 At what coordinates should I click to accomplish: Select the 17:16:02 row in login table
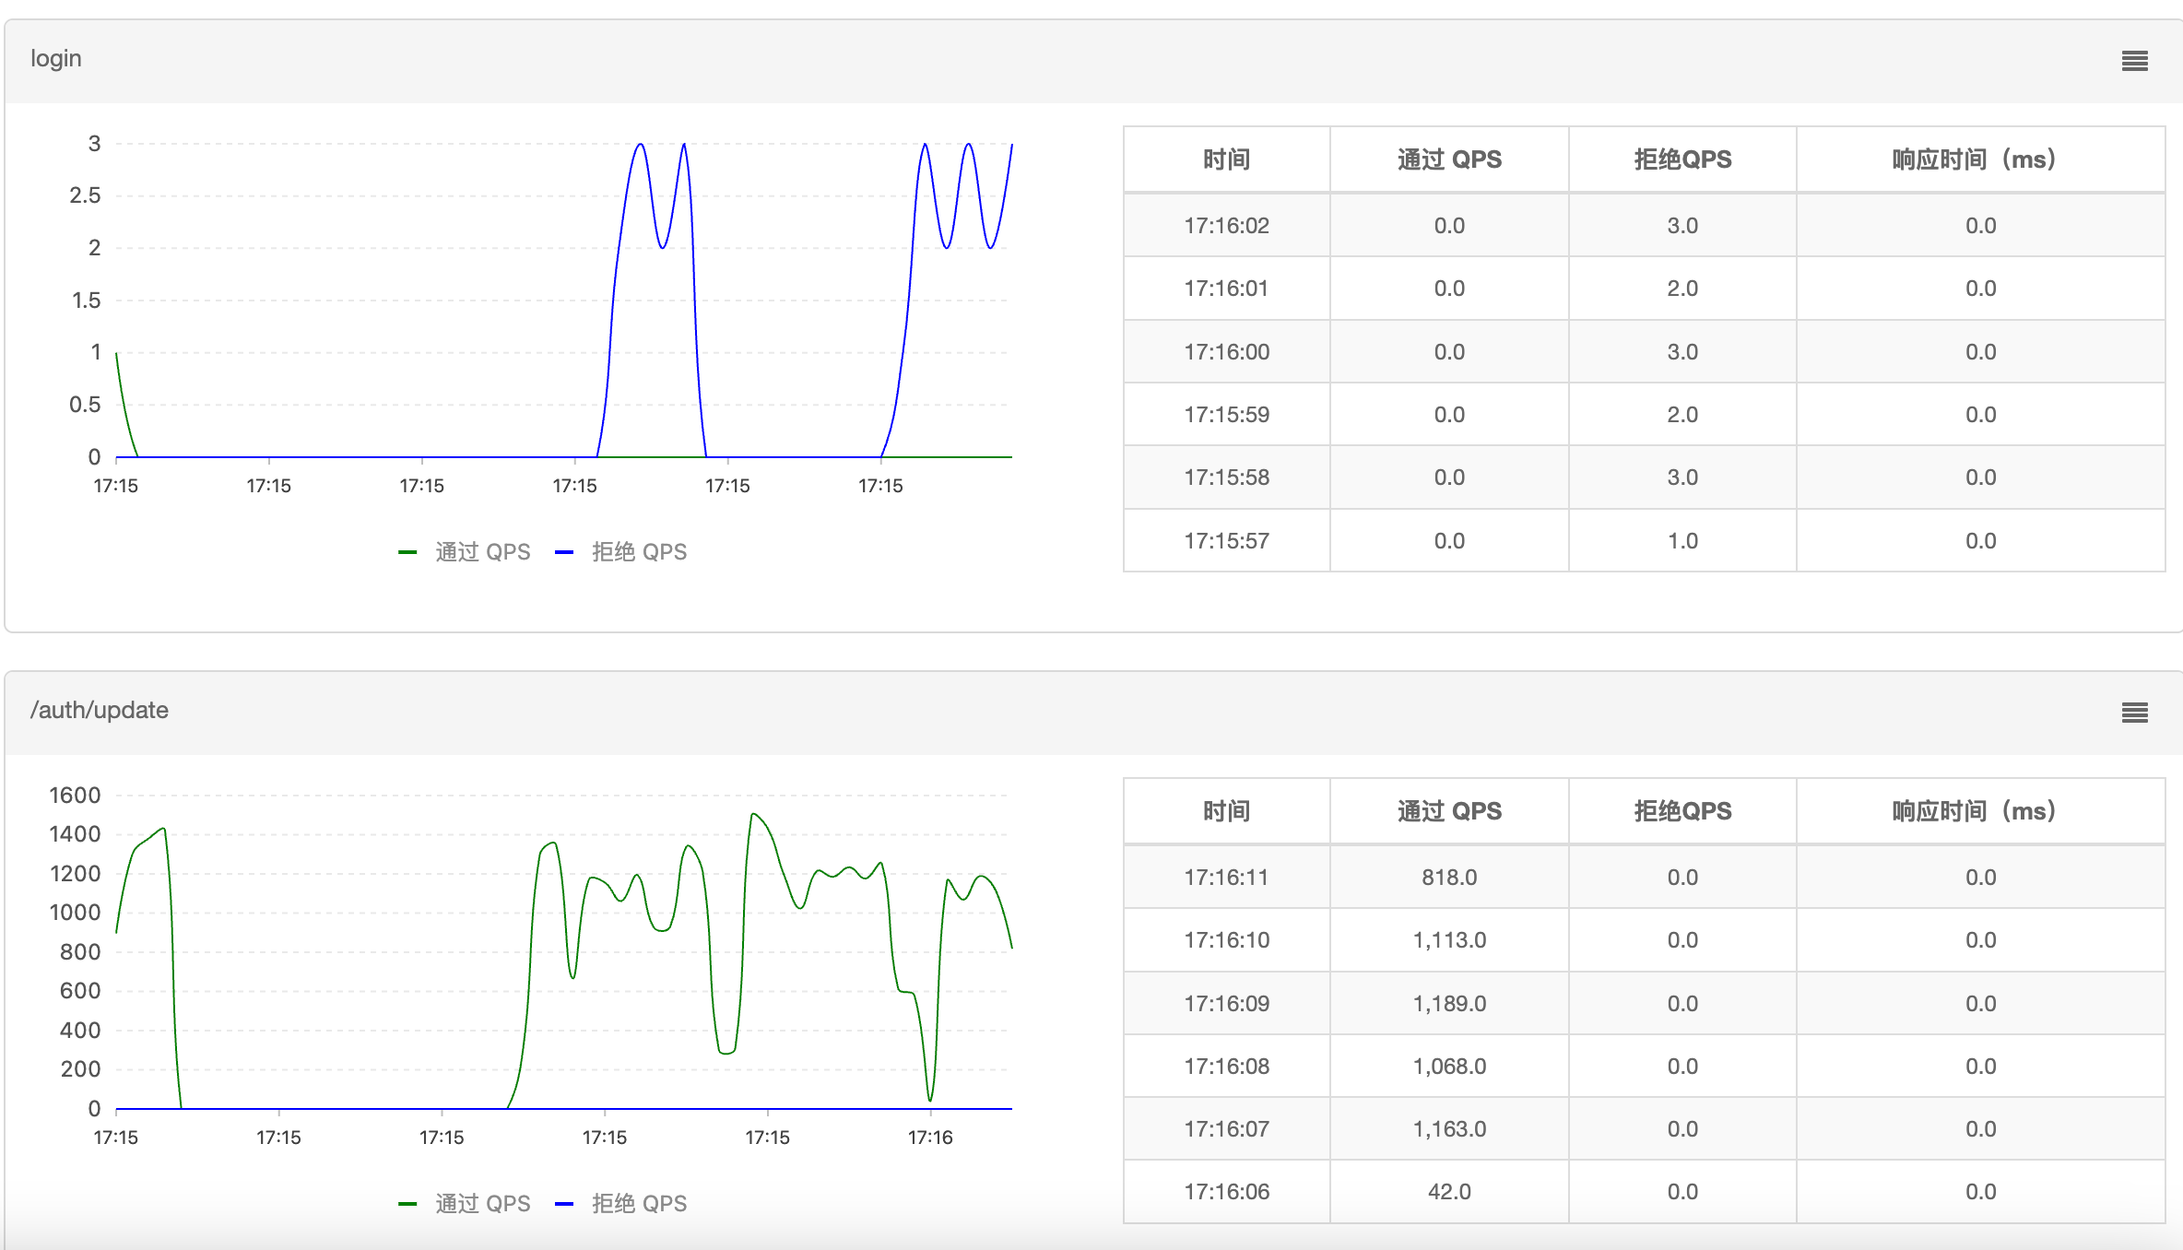[x=1226, y=226]
